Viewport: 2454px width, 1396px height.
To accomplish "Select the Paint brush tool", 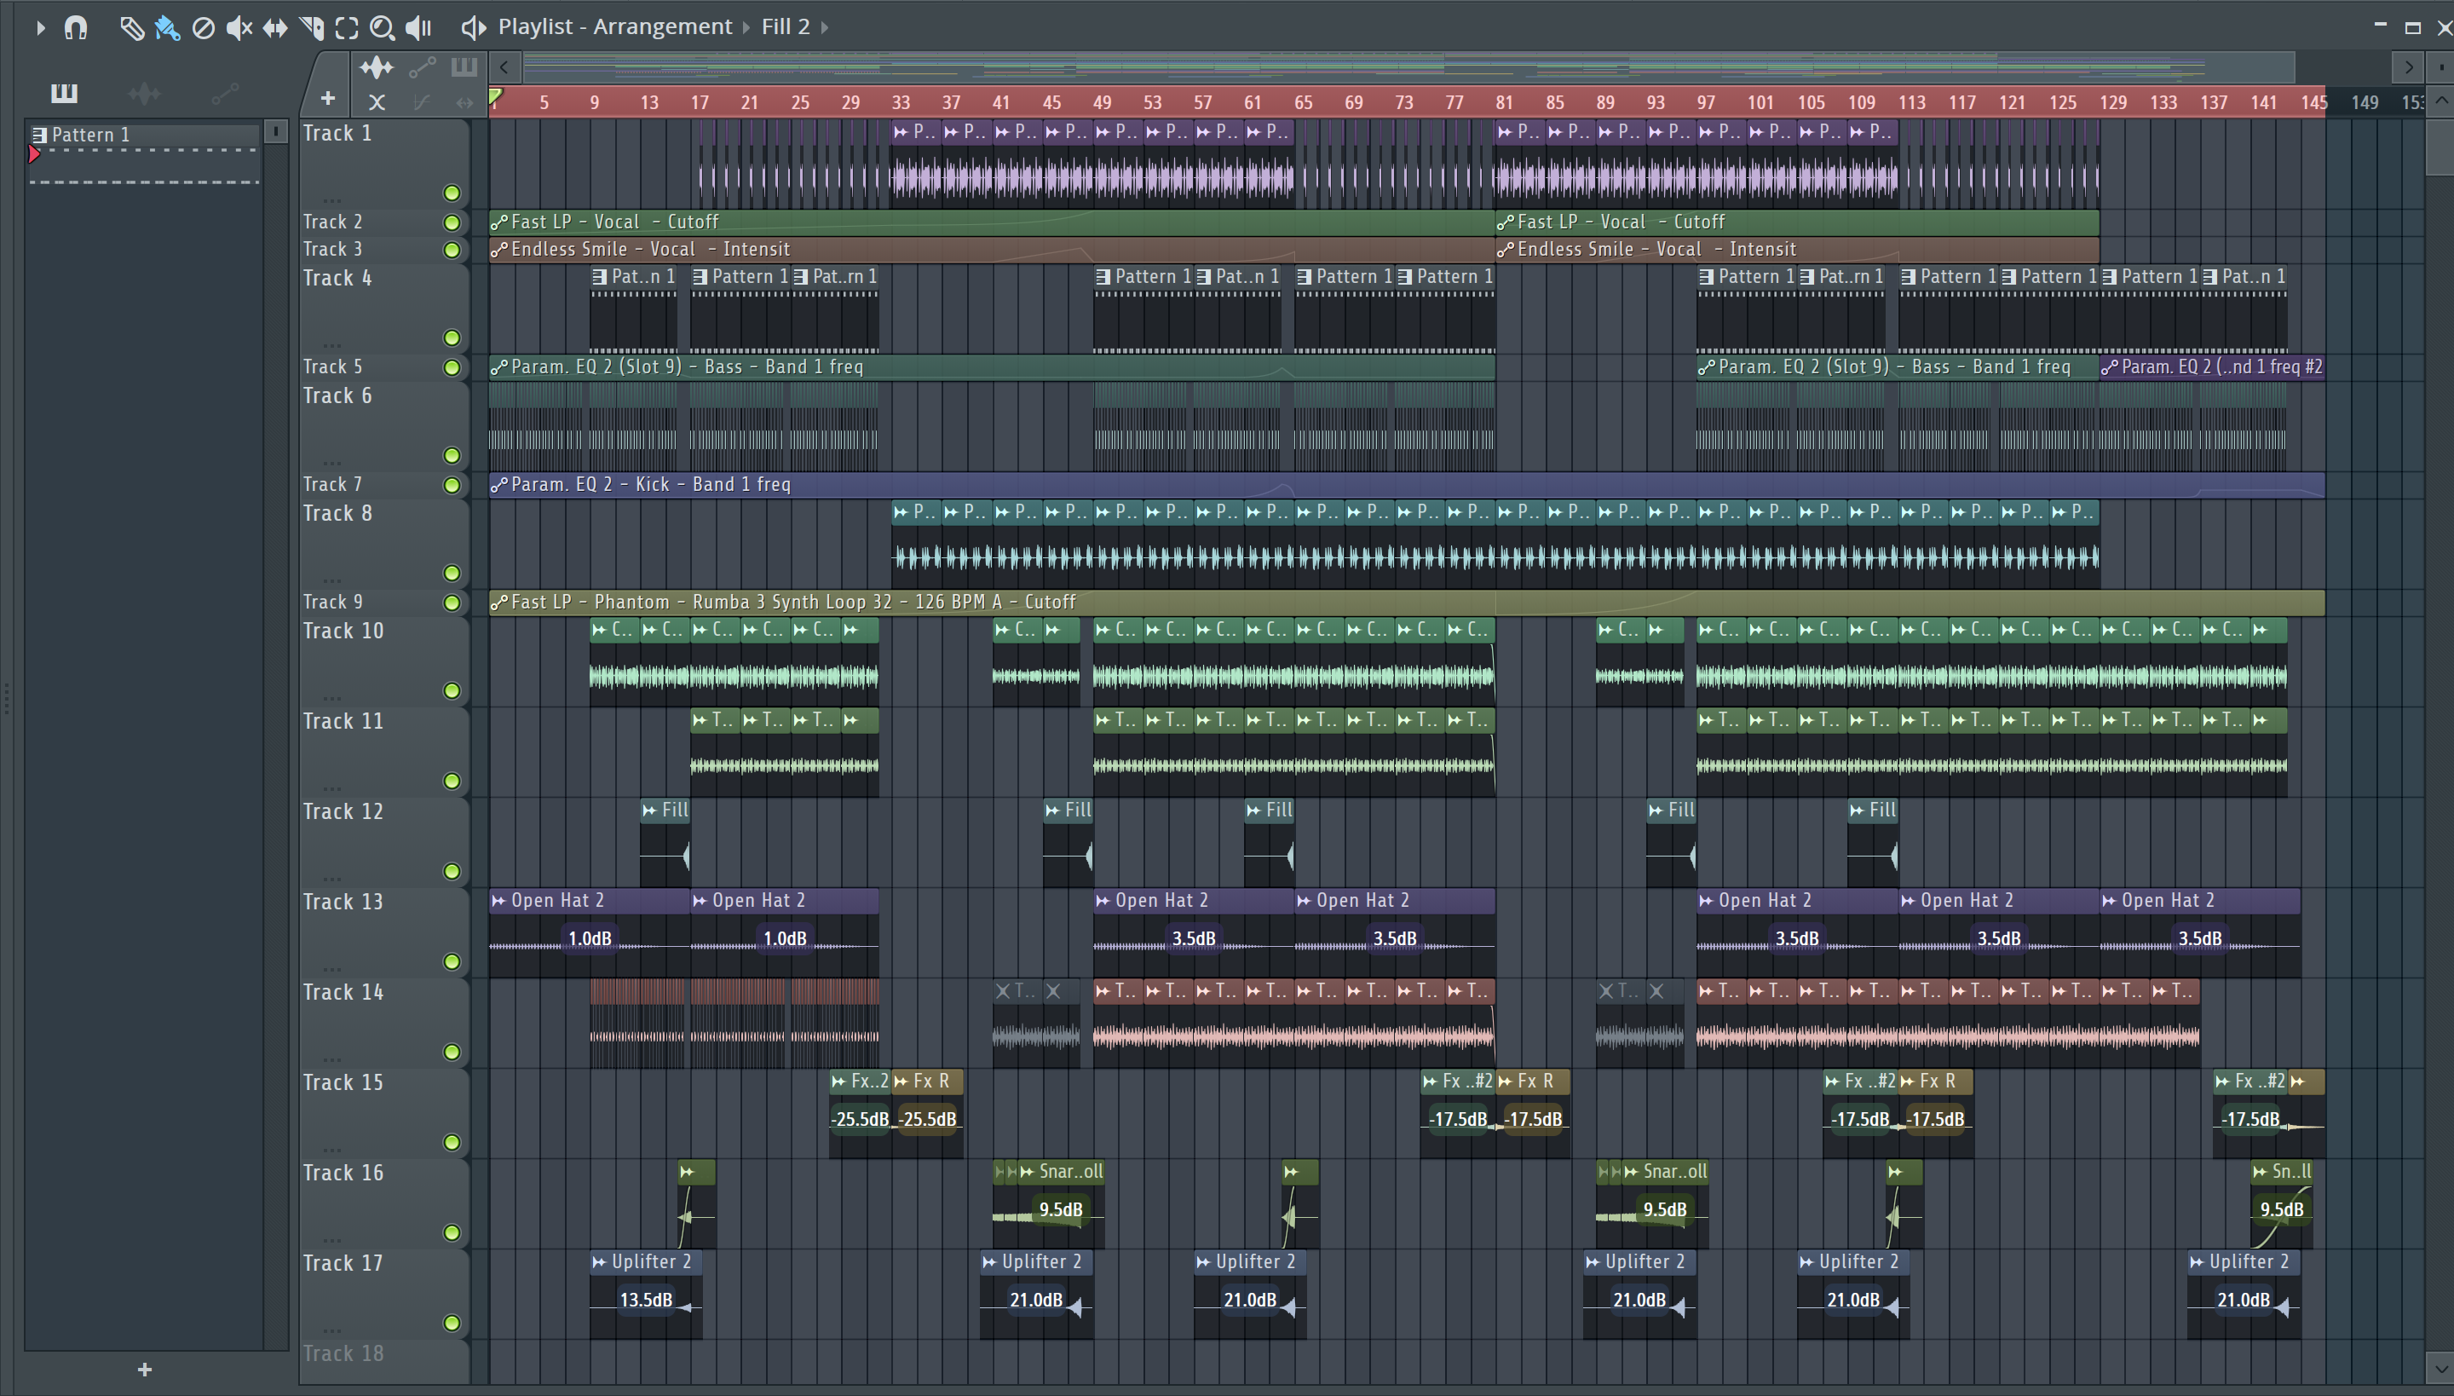I will [x=167, y=28].
